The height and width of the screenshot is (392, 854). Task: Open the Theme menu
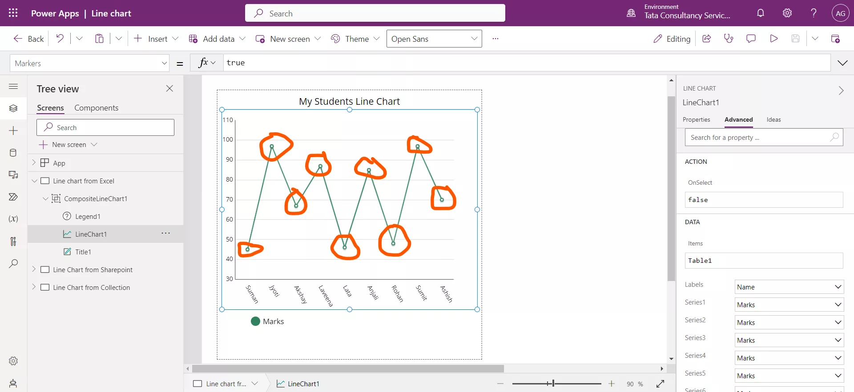355,39
